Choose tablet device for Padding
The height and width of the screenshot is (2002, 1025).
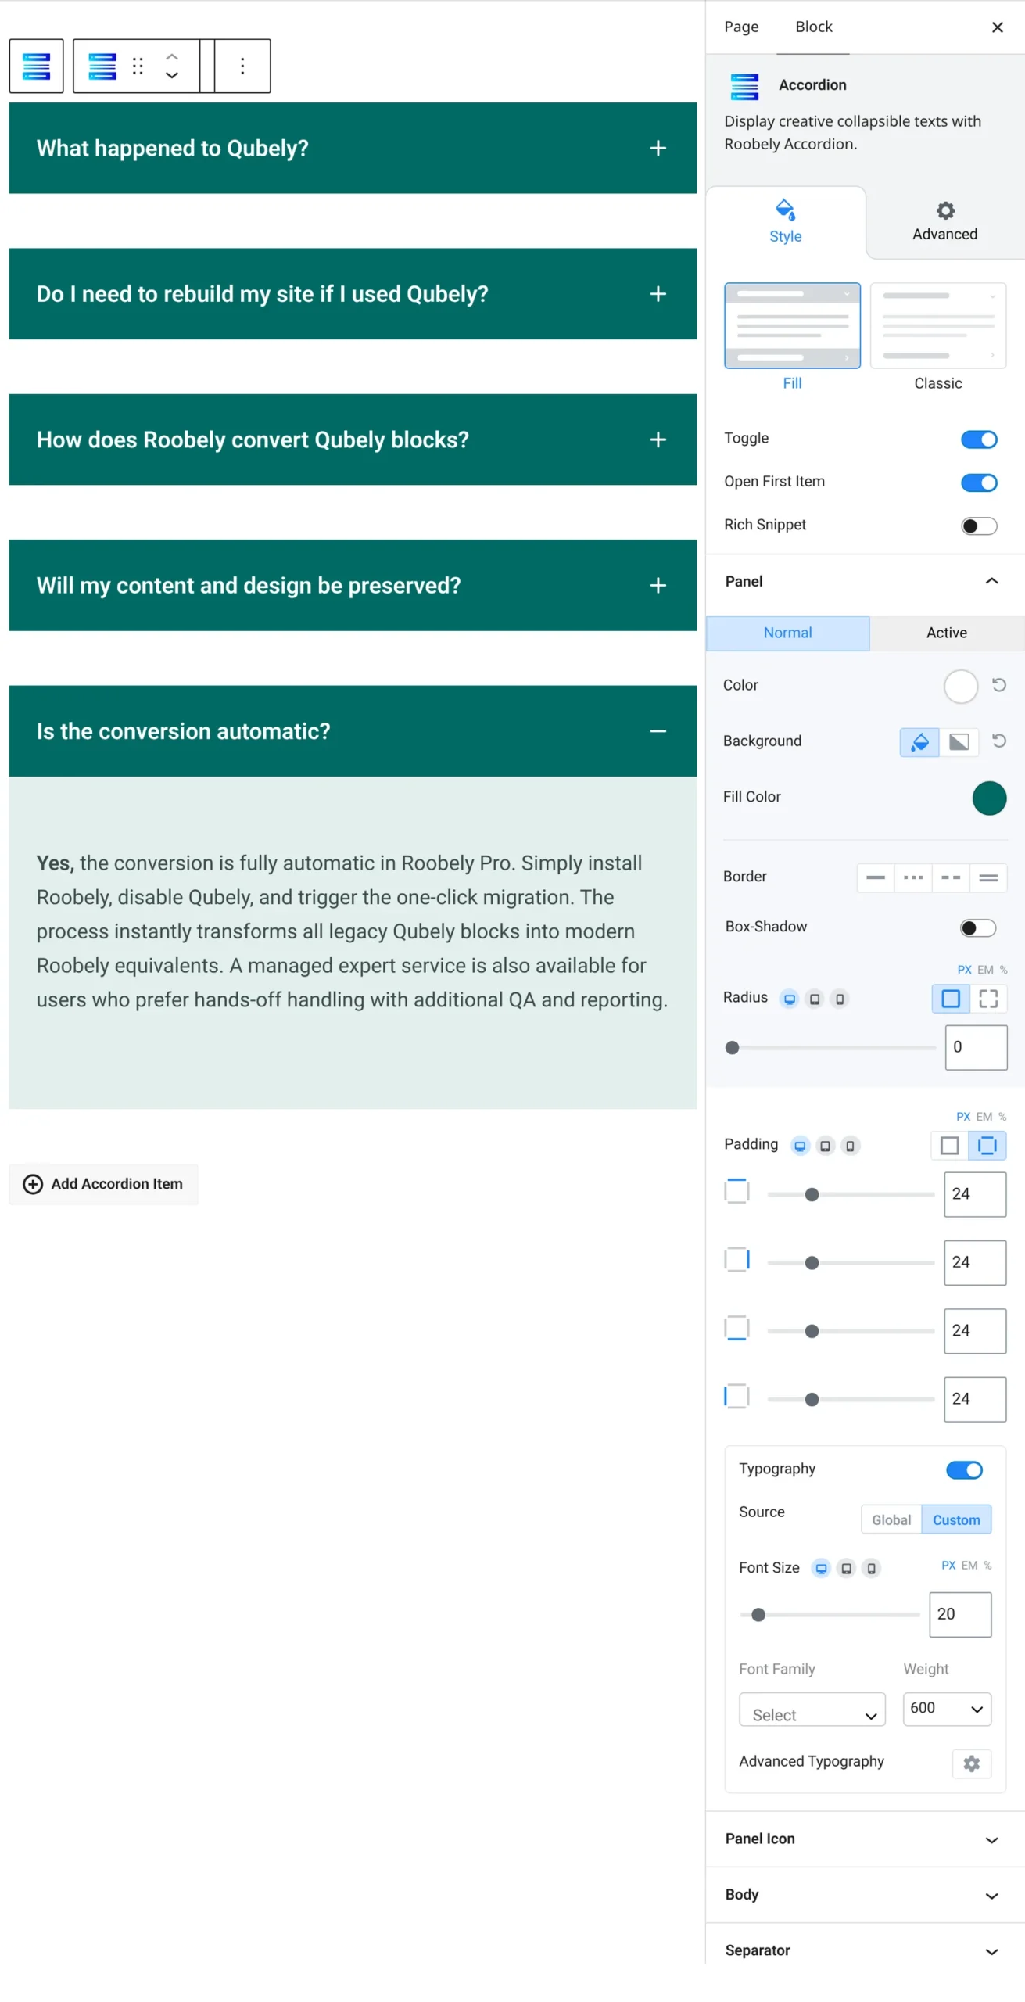pyautogui.click(x=825, y=1146)
